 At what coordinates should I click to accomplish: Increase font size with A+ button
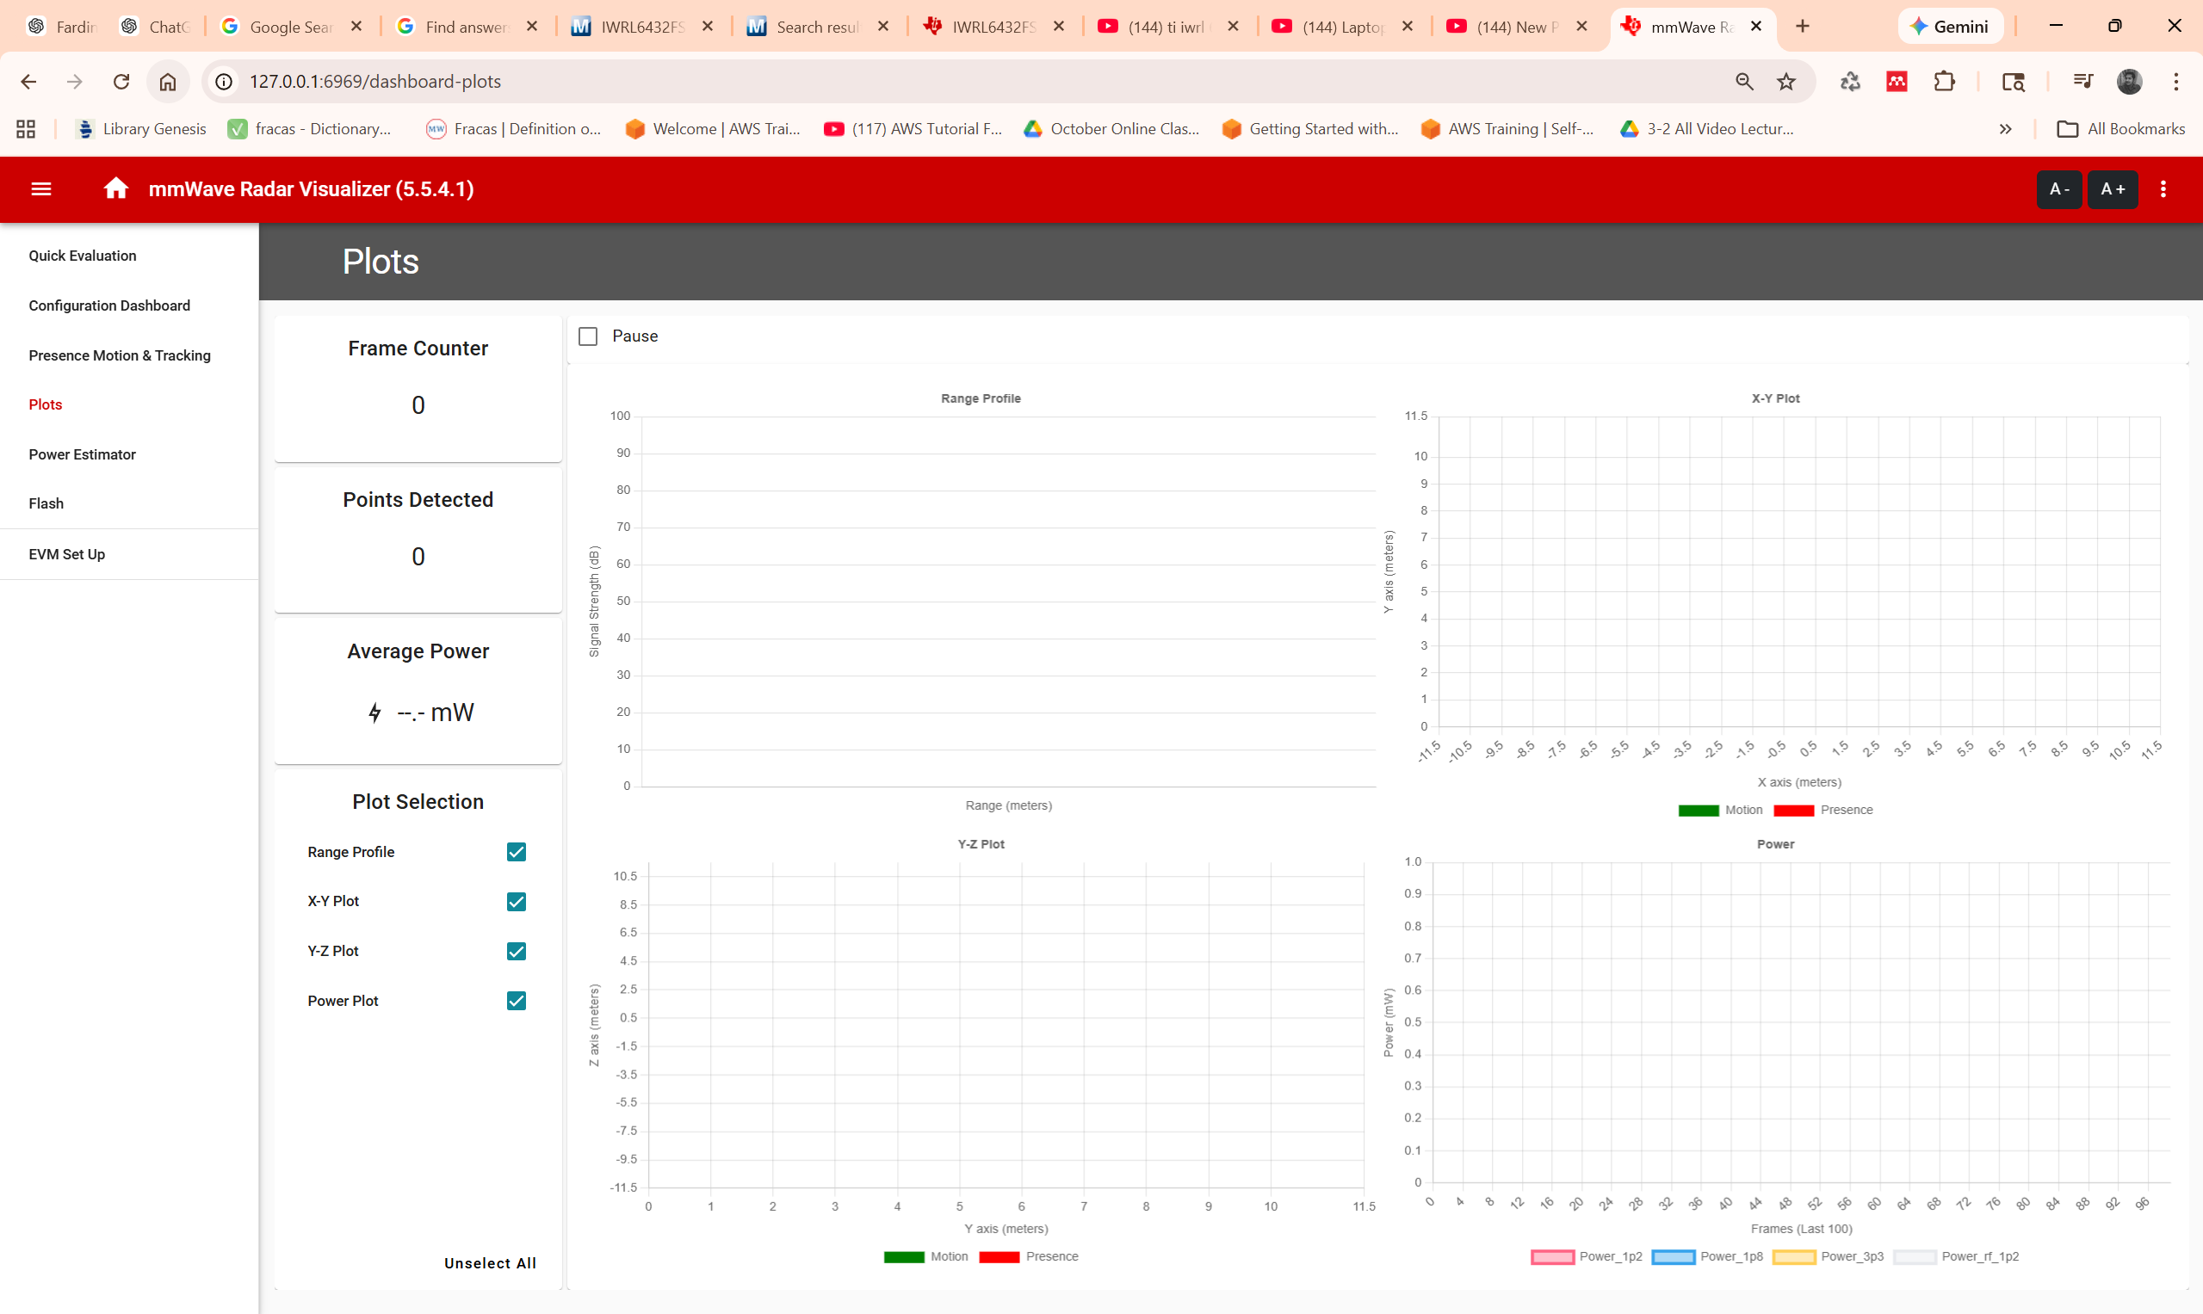click(2112, 188)
